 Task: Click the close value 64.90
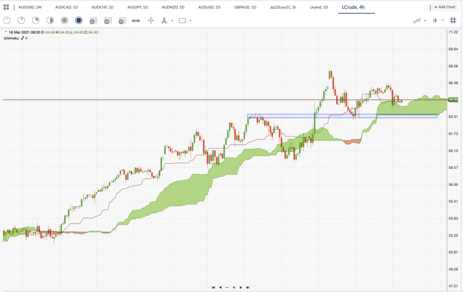click(93, 32)
